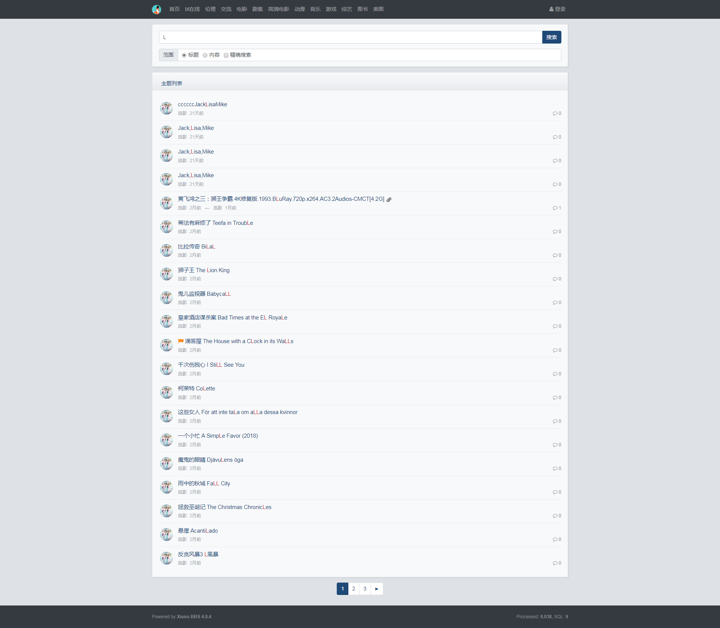Focus the search keyword input field
Screen dimensions: 720x628
click(351, 37)
